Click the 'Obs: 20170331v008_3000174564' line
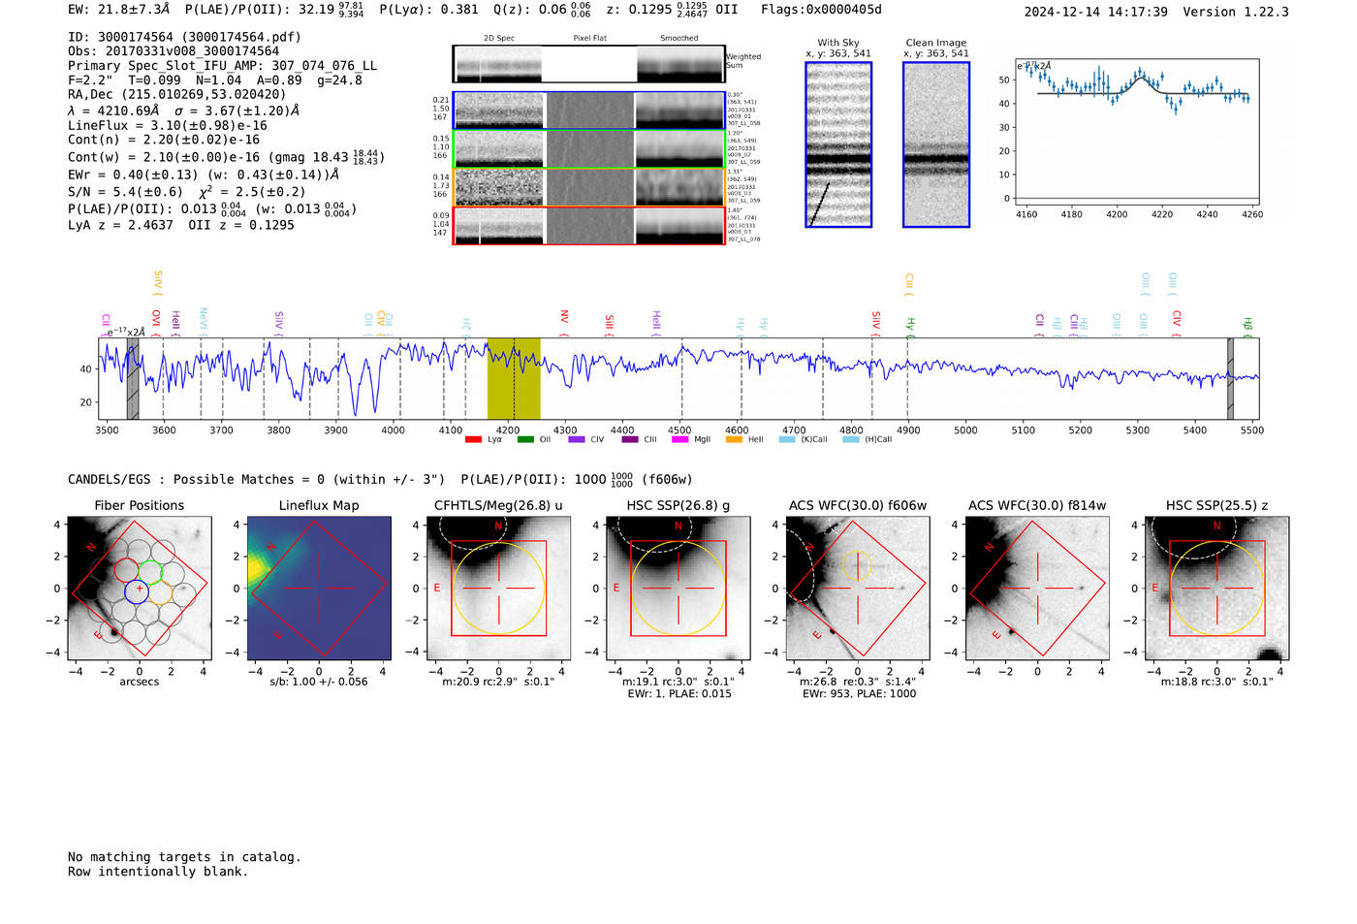 click(x=174, y=51)
